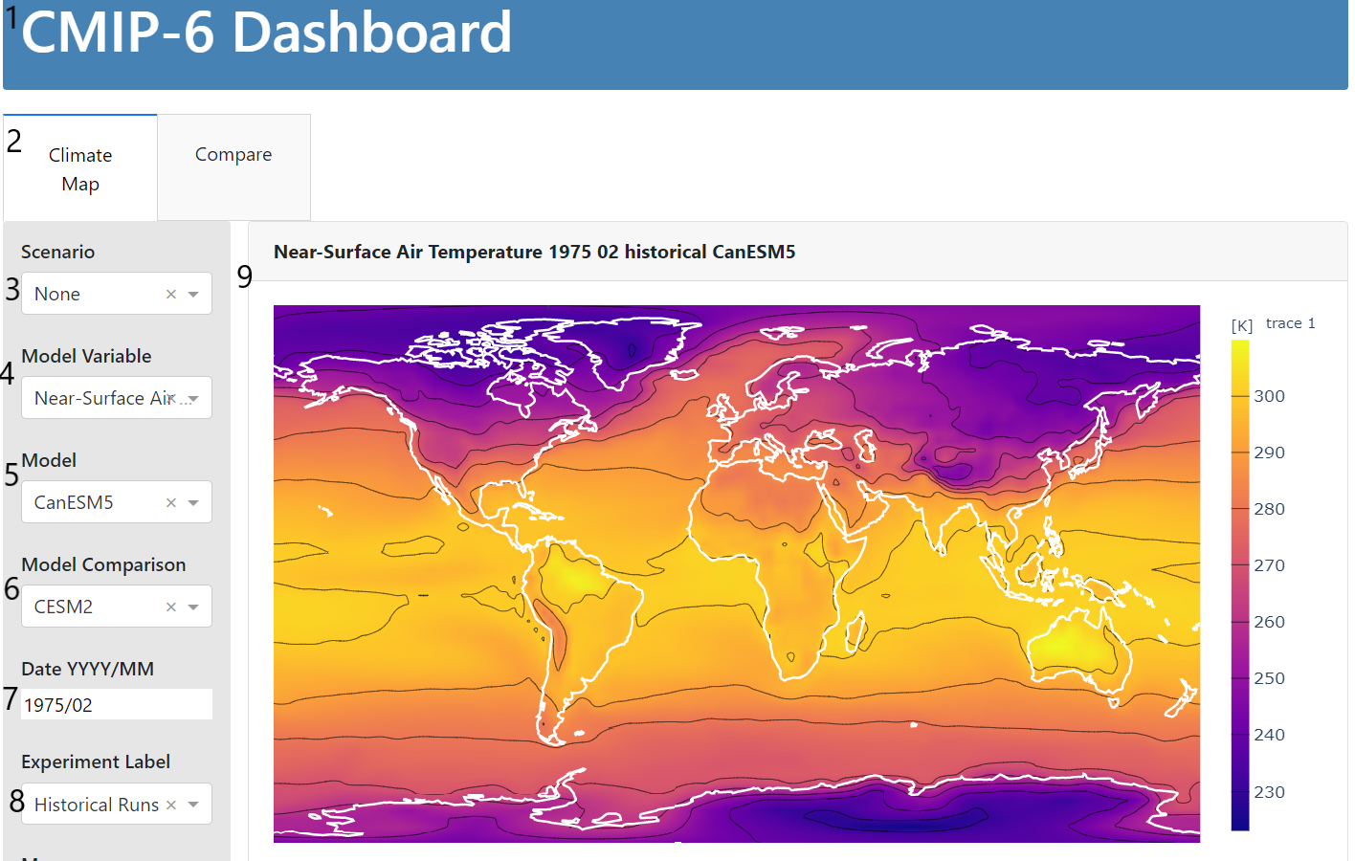The height and width of the screenshot is (861, 1355).
Task: Expand the Model Comparison dropdown arrow
Action: tap(193, 607)
